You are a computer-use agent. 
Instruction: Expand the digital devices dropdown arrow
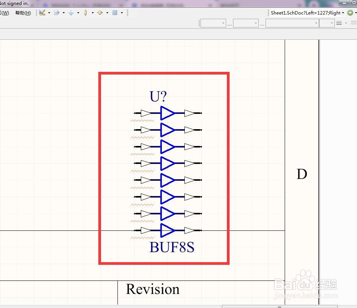coord(93,13)
